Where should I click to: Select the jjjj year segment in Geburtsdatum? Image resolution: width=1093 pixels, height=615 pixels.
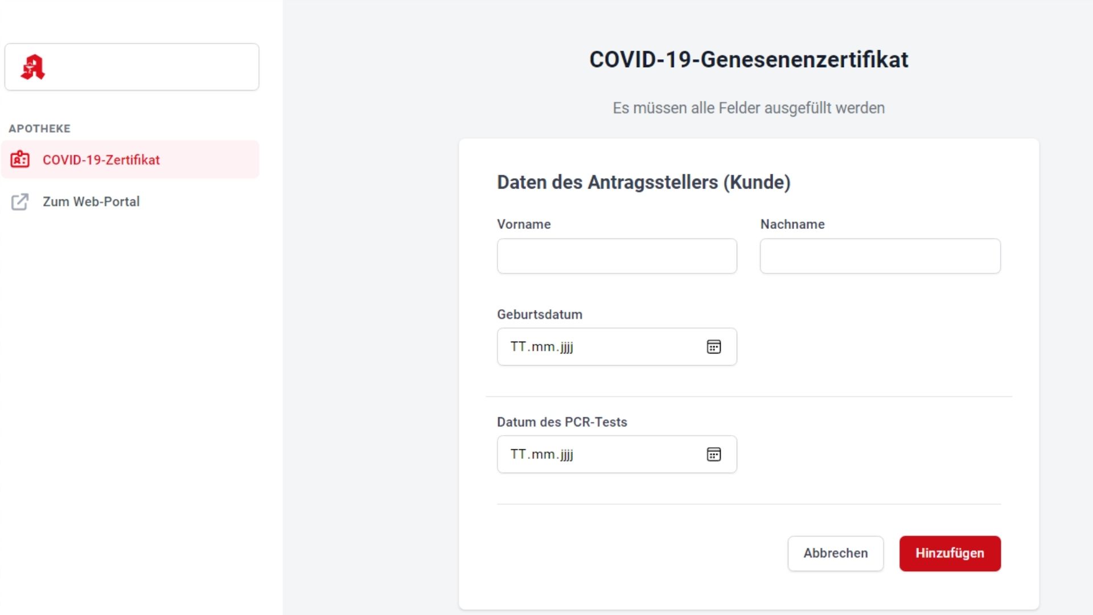pyautogui.click(x=566, y=347)
